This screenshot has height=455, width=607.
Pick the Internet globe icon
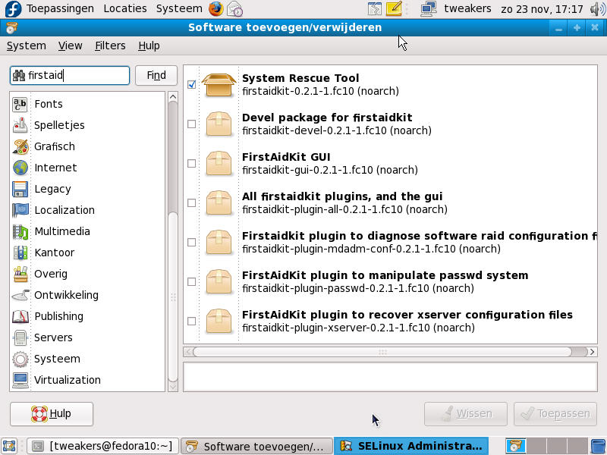[20, 168]
